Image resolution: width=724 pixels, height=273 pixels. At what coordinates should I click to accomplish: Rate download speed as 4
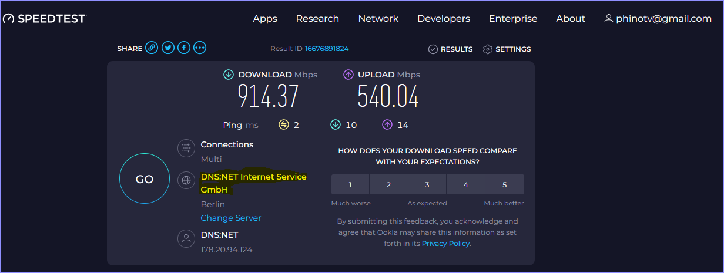tap(465, 184)
